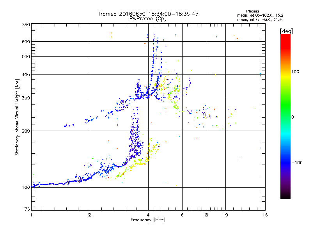312x234 pixels.
Task: Click the 'mean, sd,O:-102.0, 15.2' text
Action: pos(260,15)
